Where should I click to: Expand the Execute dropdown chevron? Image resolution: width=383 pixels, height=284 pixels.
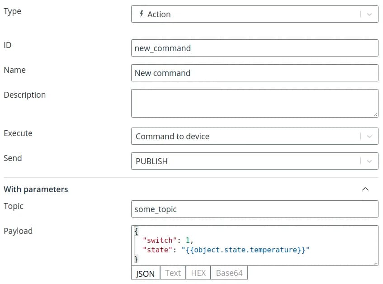[369, 136]
